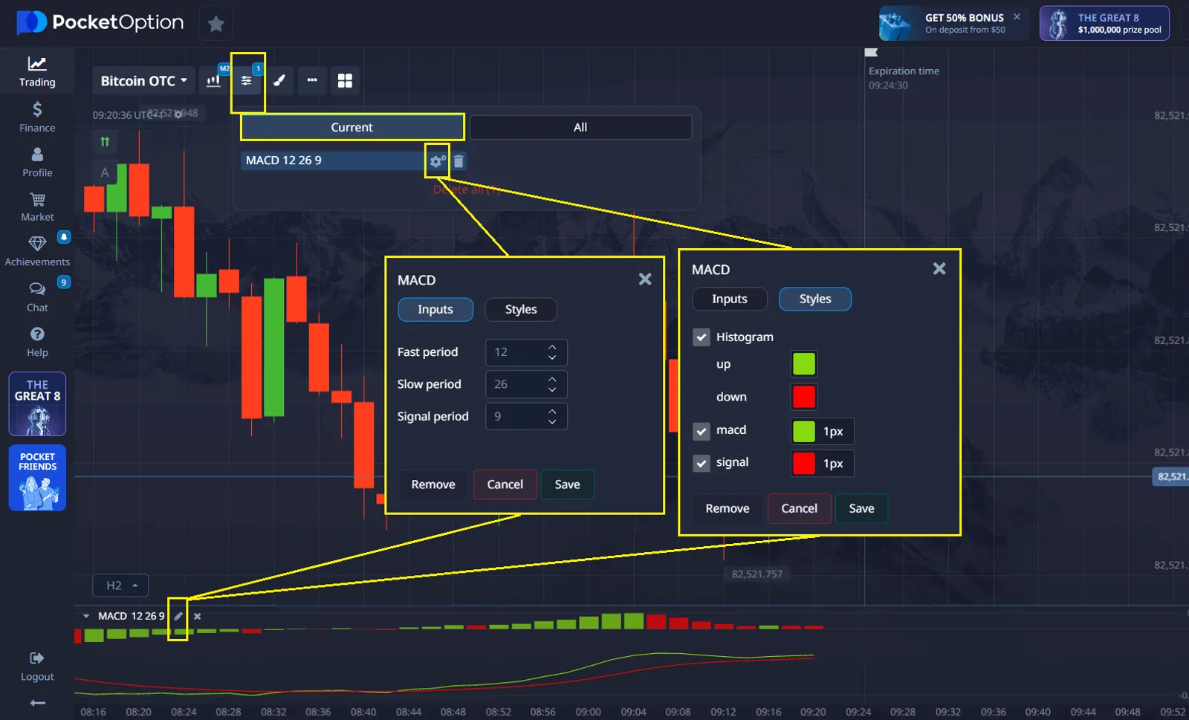Pick macd line green color swatch

click(x=804, y=431)
